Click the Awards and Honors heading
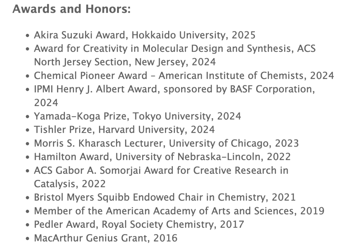Image resolution: width=352 pixels, height=246 pixels. (x=71, y=9)
